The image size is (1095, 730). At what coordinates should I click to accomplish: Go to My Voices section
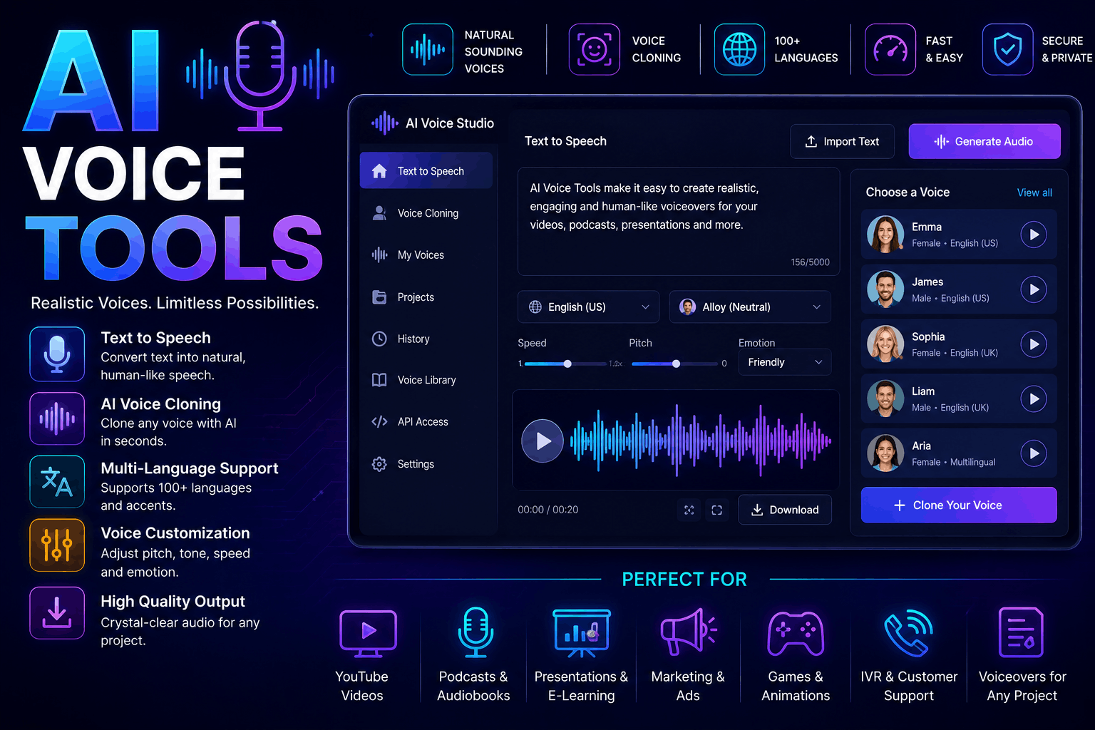[426, 255]
